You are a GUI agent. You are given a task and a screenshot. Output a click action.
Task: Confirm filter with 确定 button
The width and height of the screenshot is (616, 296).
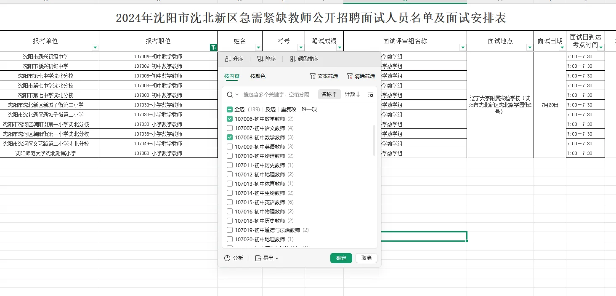point(341,258)
